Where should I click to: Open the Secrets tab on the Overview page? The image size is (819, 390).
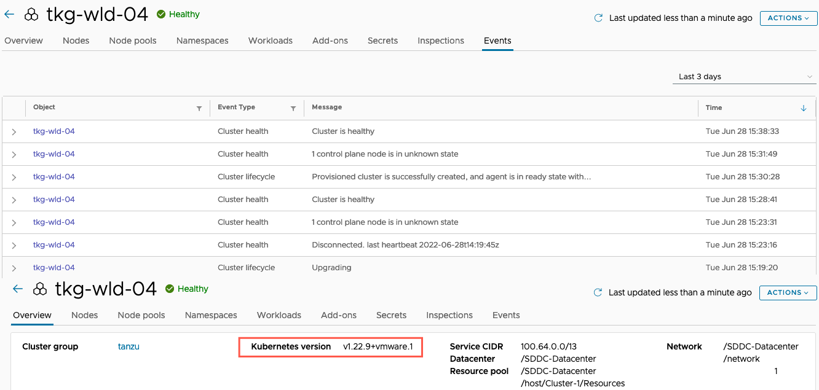tap(391, 315)
